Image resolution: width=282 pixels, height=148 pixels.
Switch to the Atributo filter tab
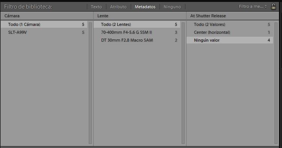[118, 7]
